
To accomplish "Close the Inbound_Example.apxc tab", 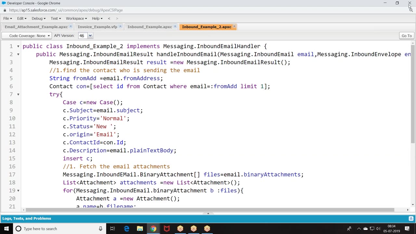I will tap(175, 27).
